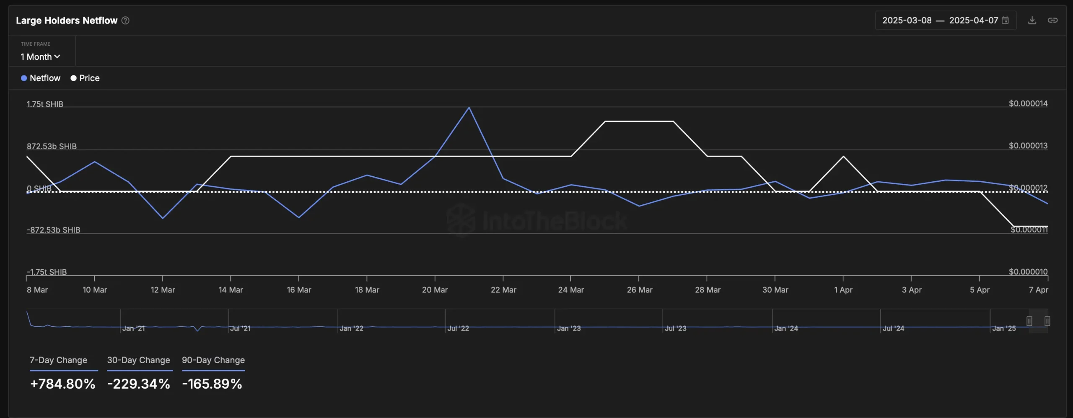Click the Jul '23 navigator label
The width and height of the screenshot is (1073, 418).
[676, 328]
